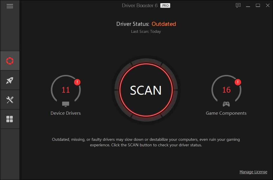Viewport: 273px width, 180px height.
Task: Click the monitor icon under Device Drivers
Action: [x=66, y=104]
